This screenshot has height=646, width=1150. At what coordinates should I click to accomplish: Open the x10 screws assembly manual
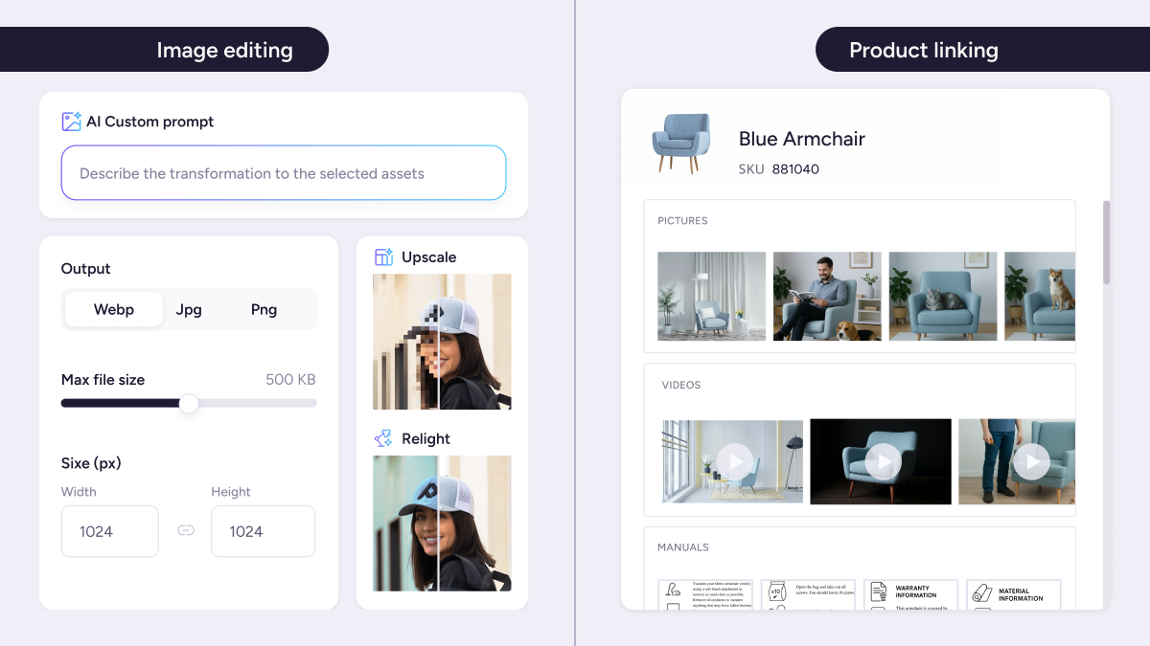click(x=808, y=594)
